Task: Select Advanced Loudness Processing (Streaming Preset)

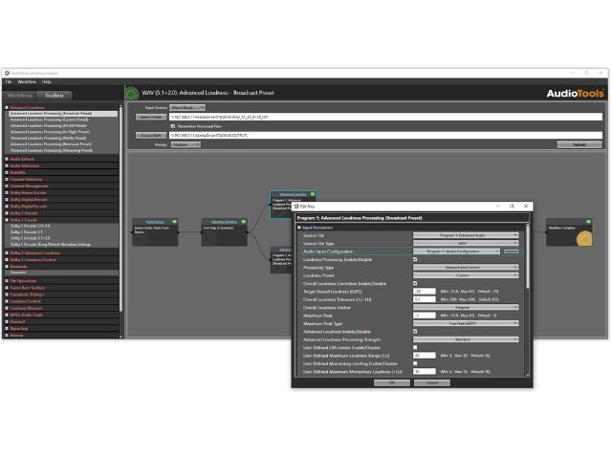Action: tap(52, 150)
